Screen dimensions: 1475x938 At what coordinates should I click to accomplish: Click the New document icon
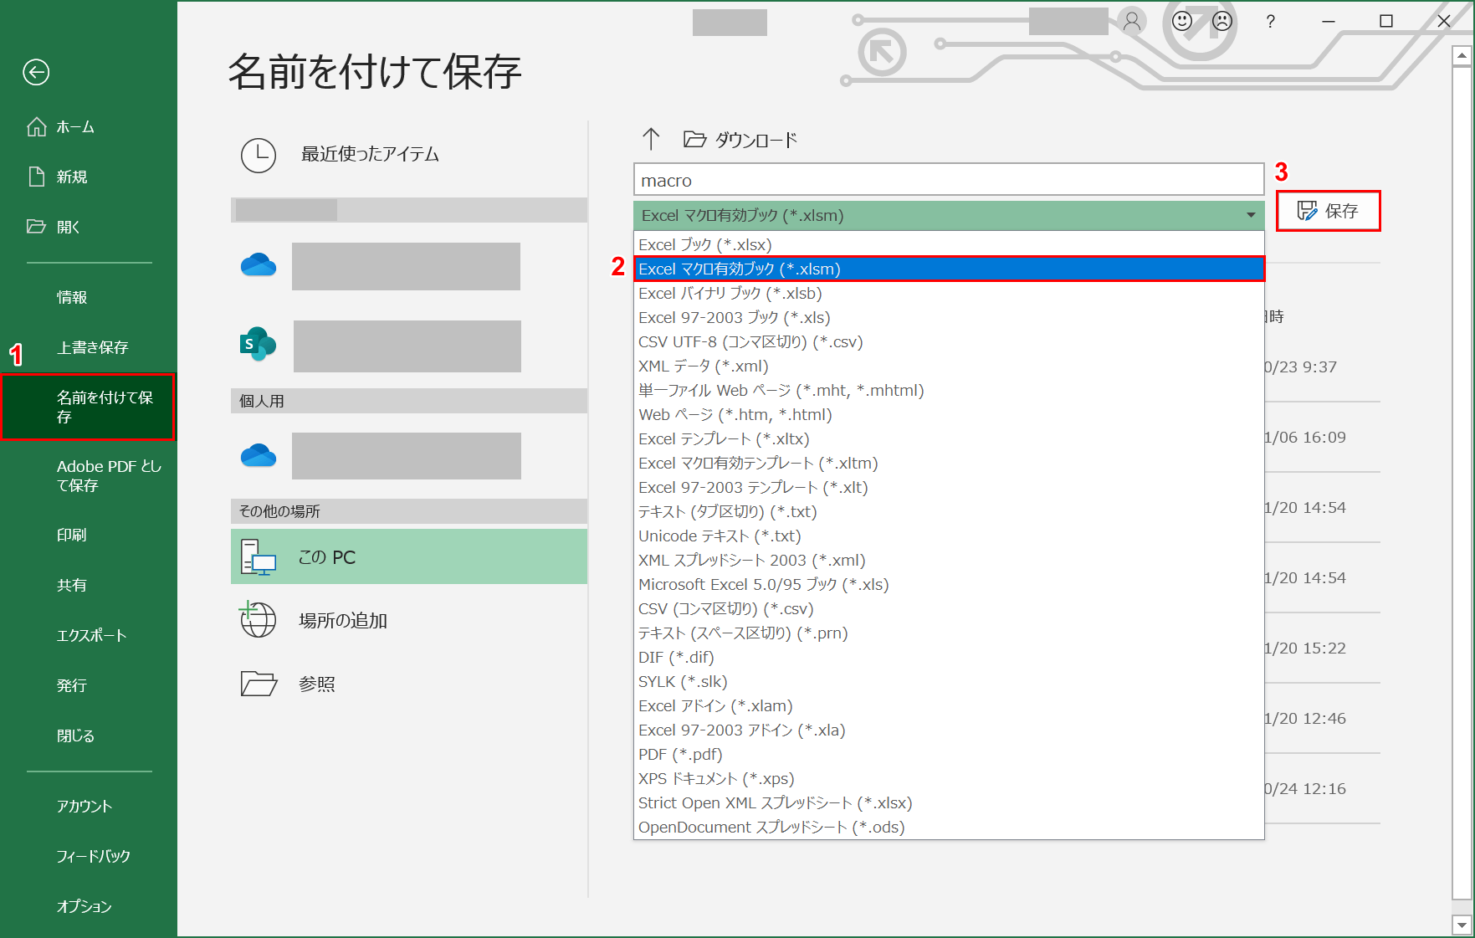pos(37,177)
